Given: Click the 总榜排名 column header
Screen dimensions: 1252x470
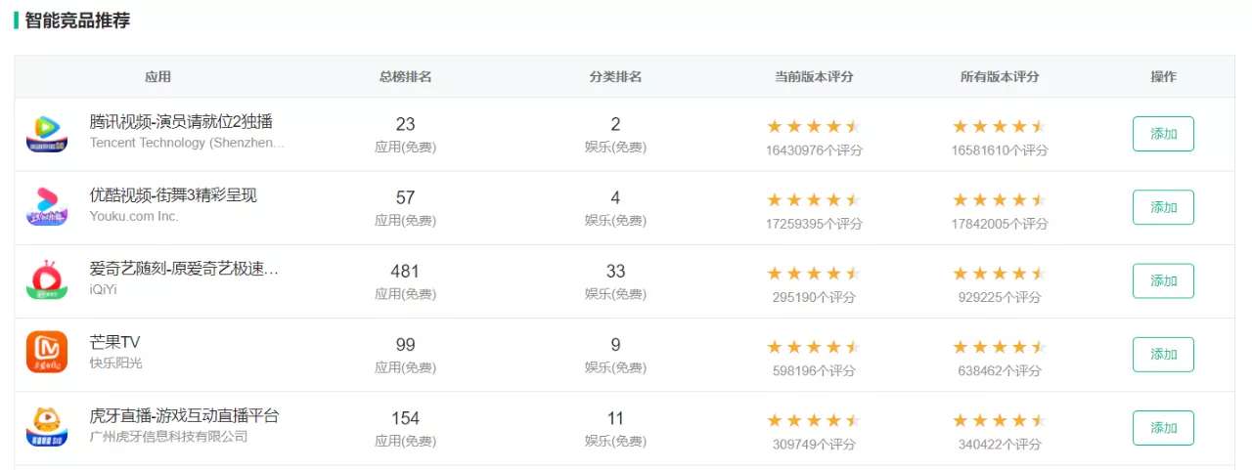Looking at the screenshot, I should [x=406, y=76].
